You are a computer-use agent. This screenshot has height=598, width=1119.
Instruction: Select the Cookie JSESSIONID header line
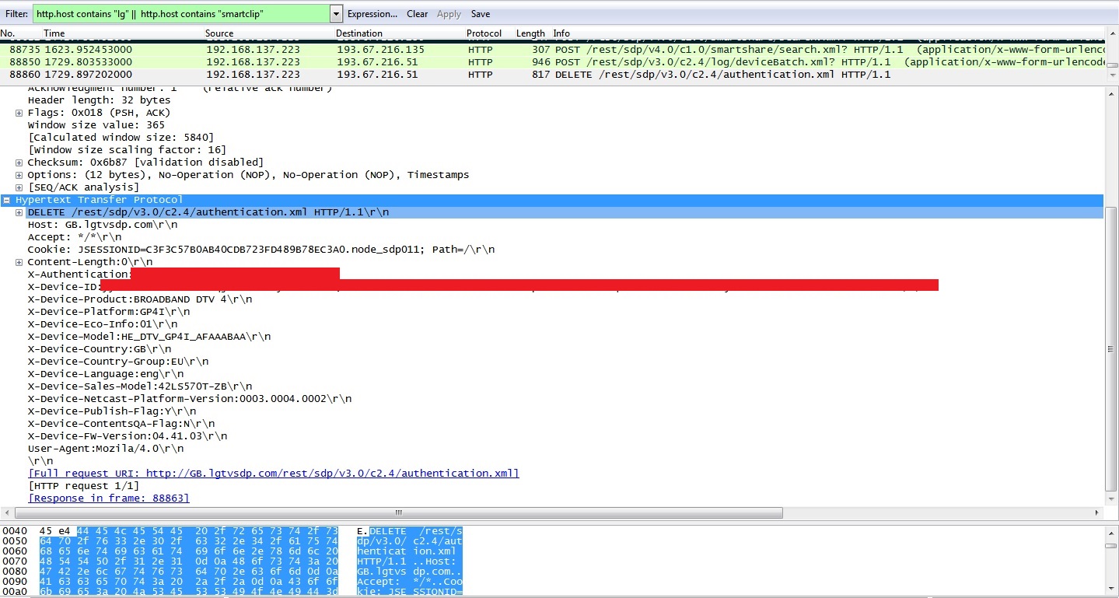coord(261,250)
